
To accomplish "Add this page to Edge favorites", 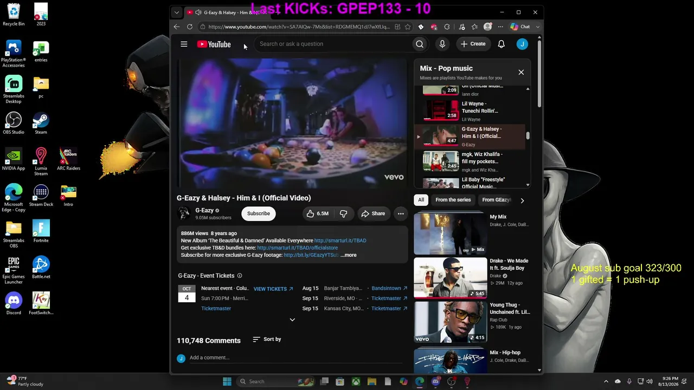I will pos(407,27).
